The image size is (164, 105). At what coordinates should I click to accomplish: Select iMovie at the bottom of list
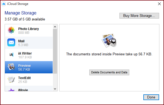[29, 88]
